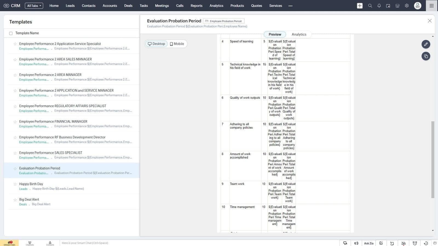Viewport: 438px width, 246px height.
Task: Open the notifications bell icon
Action: coord(379,6)
